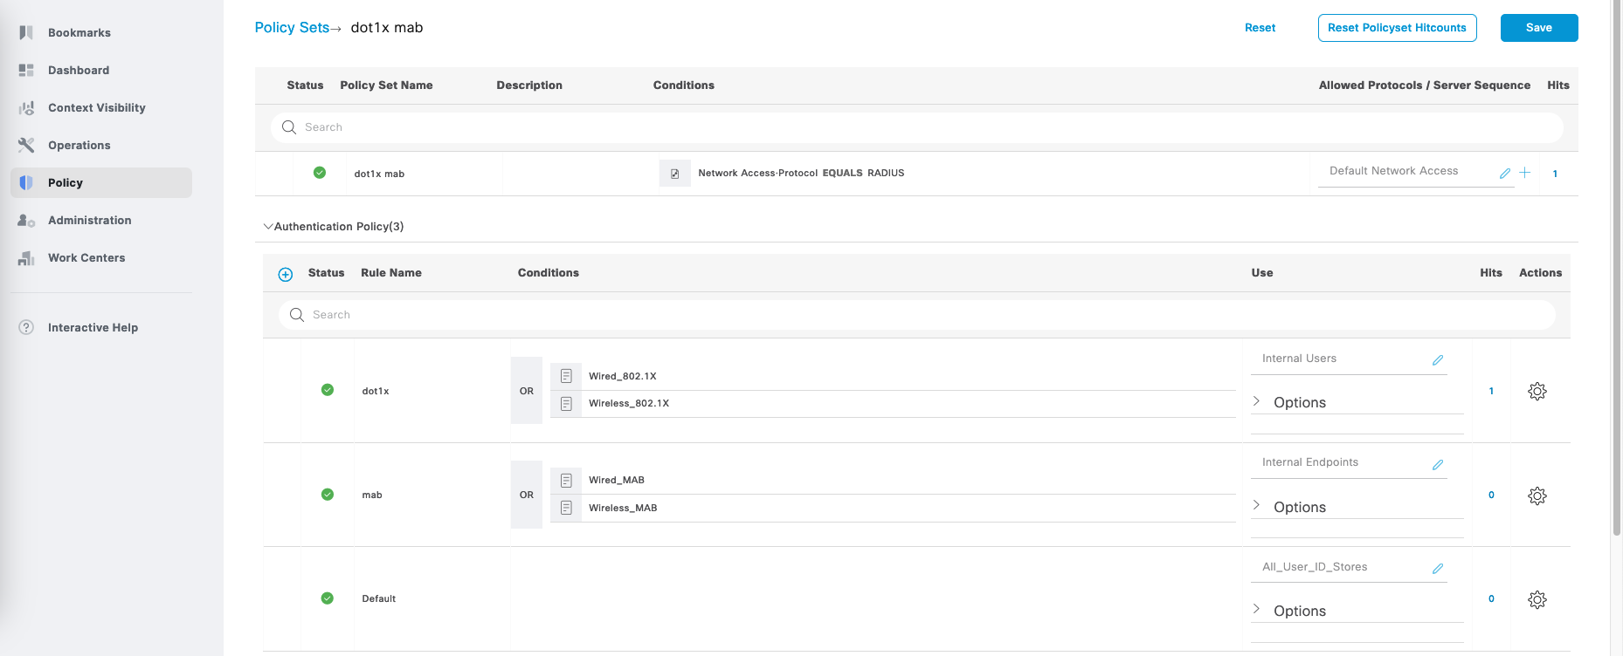Open gear actions menu for dot1x rule
The height and width of the screenshot is (656, 1623).
click(1537, 392)
